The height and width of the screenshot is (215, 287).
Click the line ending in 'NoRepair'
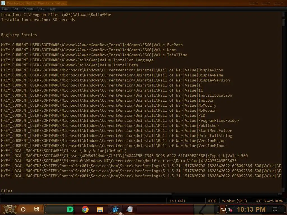pos(109,110)
